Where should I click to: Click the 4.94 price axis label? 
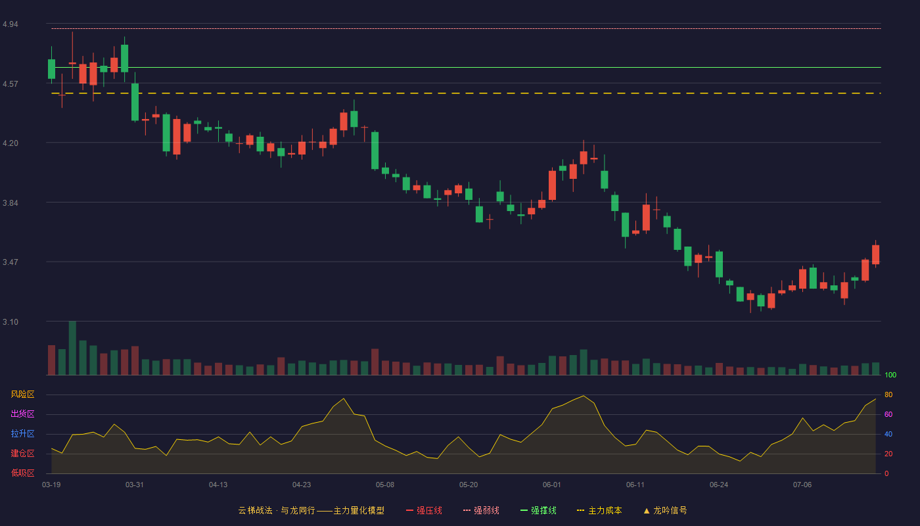pyautogui.click(x=11, y=24)
